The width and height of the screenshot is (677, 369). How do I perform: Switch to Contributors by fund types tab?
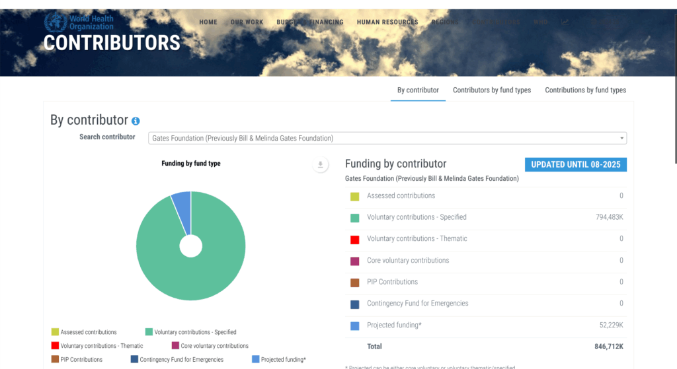tap(491, 90)
